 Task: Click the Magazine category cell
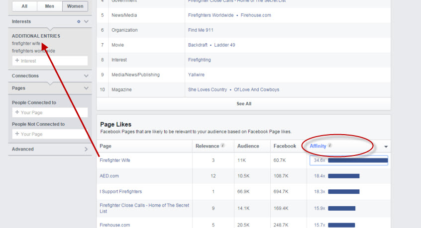pos(121,89)
